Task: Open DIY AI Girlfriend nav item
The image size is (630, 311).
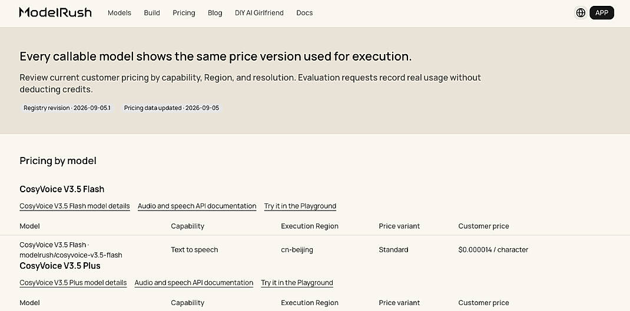Action: coord(259,13)
